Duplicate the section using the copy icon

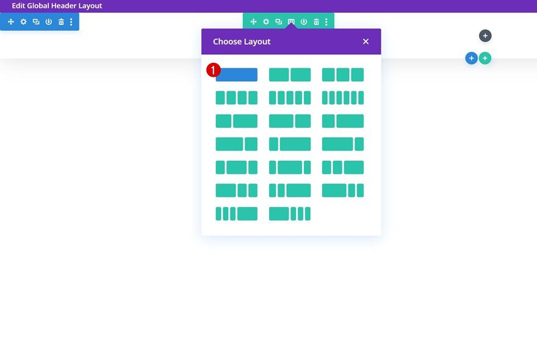click(x=35, y=21)
